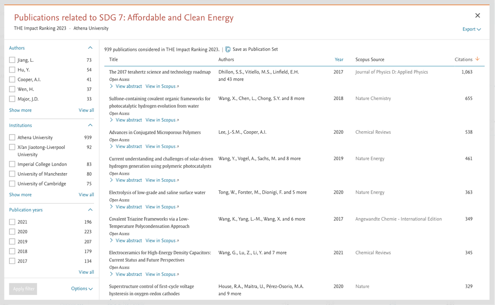Open Sulfone-containing frameworks paper in Scopus

162,120
